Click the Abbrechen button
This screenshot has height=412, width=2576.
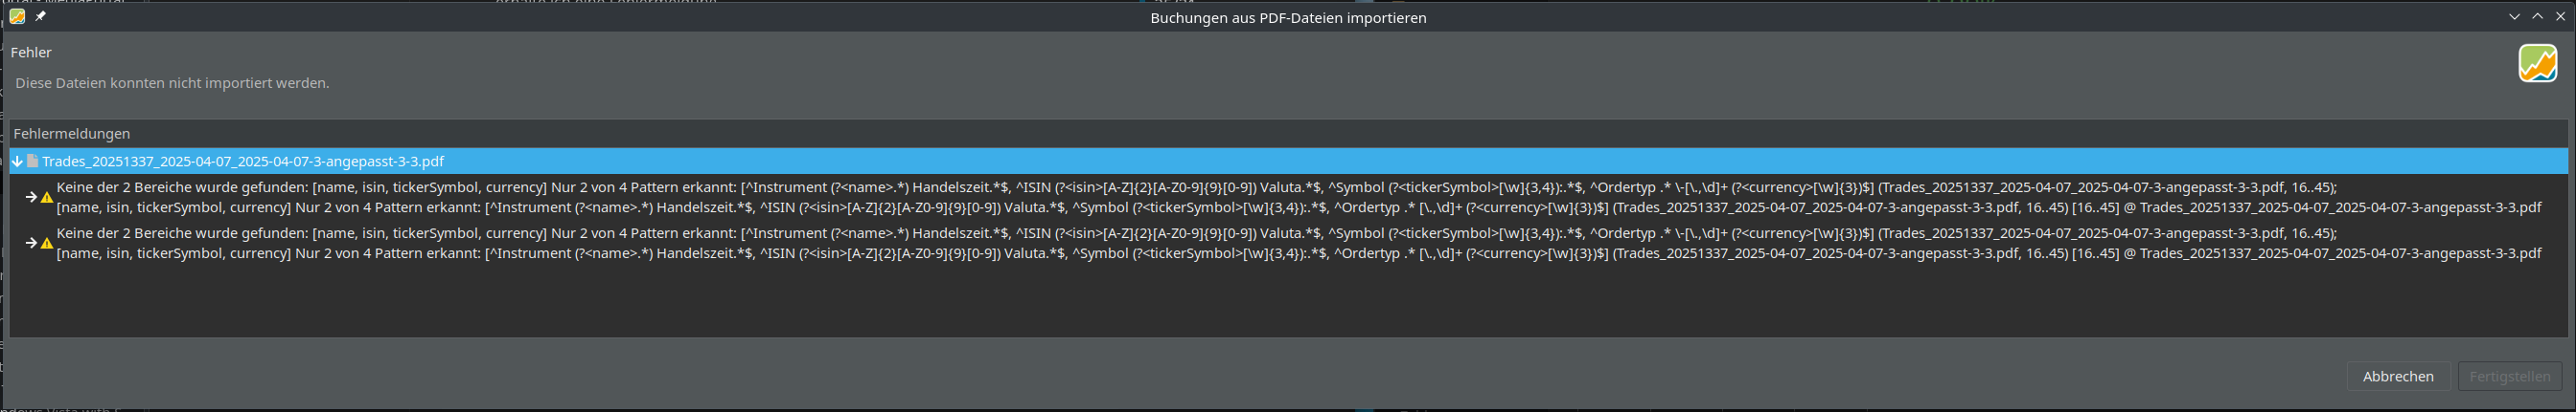[2398, 376]
